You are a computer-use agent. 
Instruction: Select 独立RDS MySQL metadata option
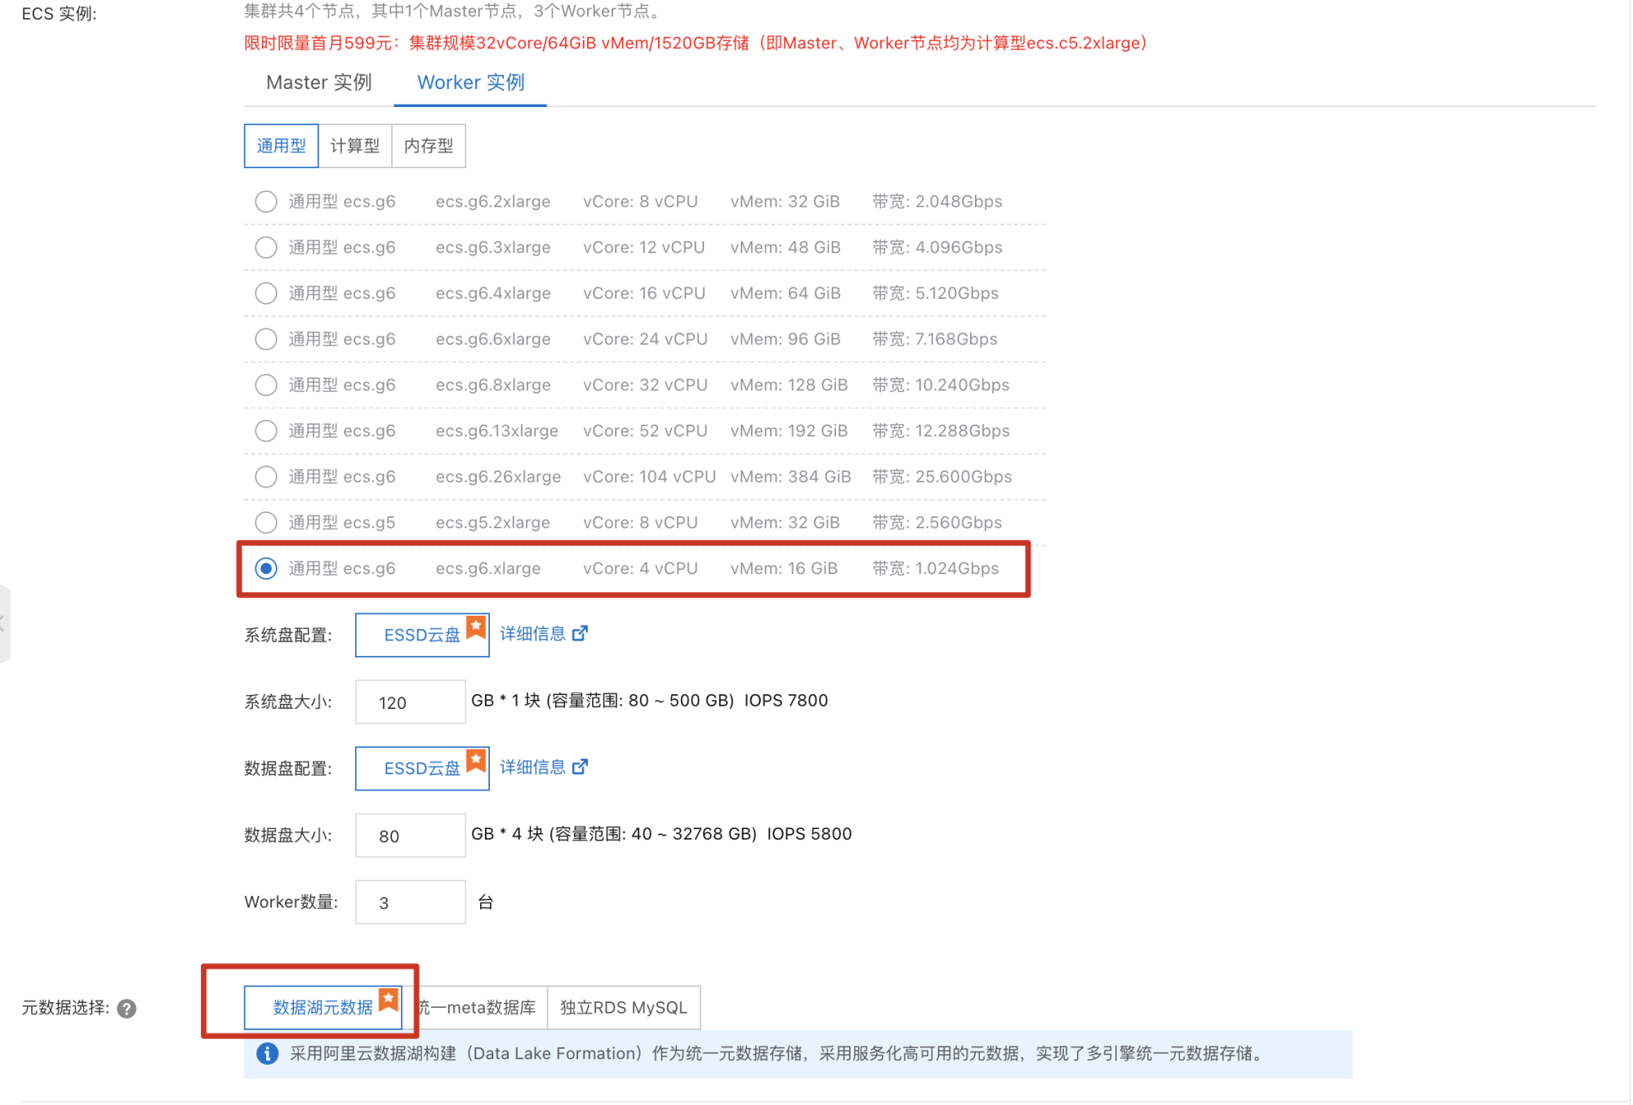pyautogui.click(x=623, y=1008)
